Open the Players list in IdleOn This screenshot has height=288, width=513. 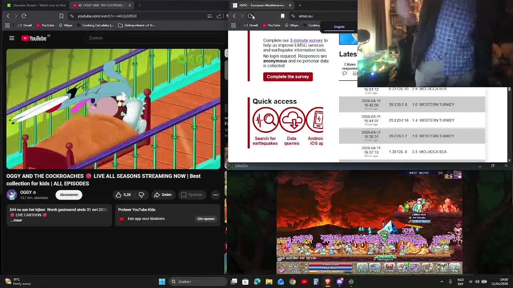click(x=442, y=268)
